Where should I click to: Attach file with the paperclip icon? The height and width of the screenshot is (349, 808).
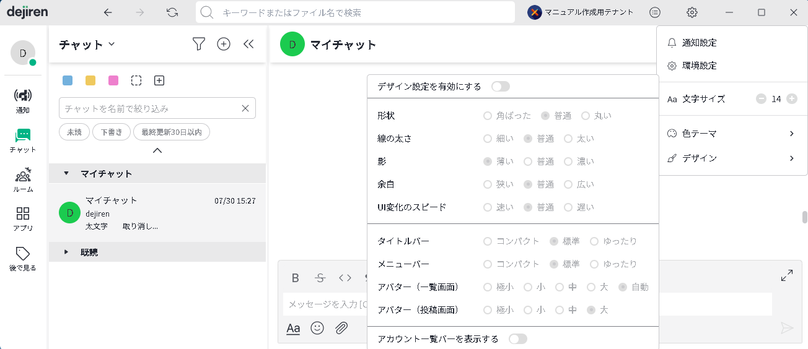(341, 328)
